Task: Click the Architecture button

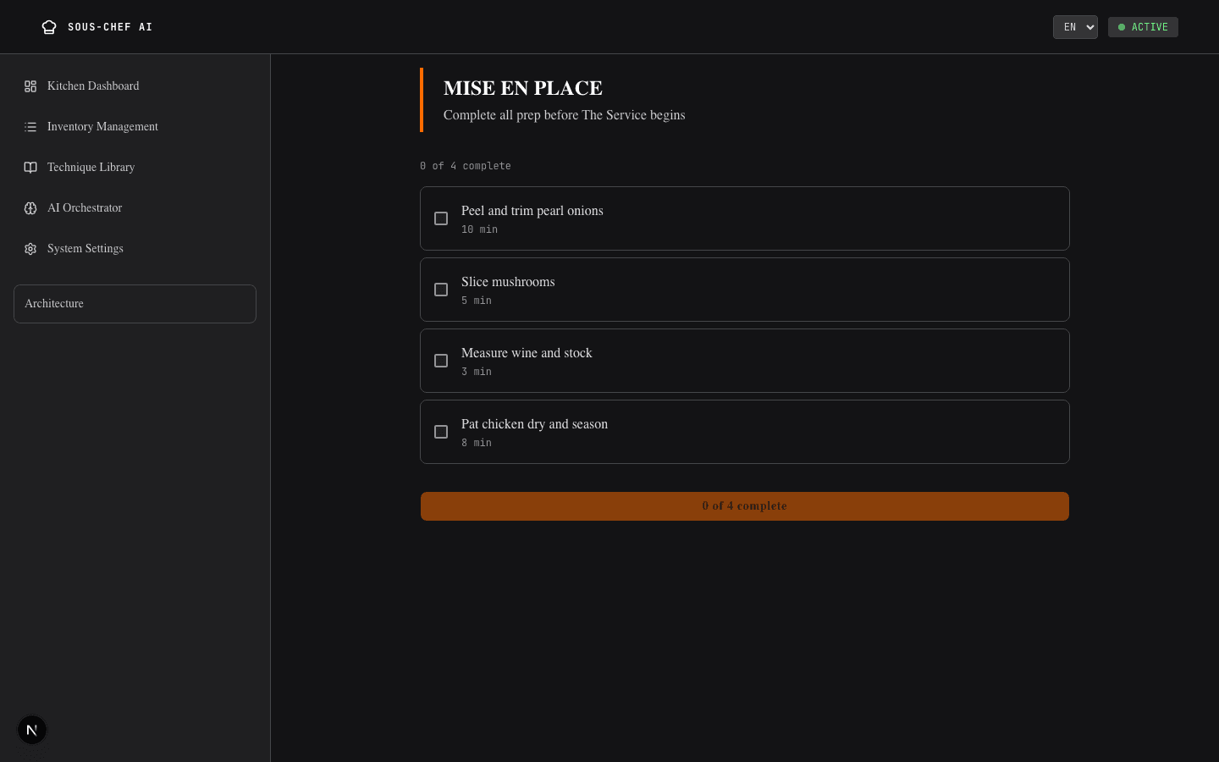Action: pyautogui.click(x=135, y=304)
